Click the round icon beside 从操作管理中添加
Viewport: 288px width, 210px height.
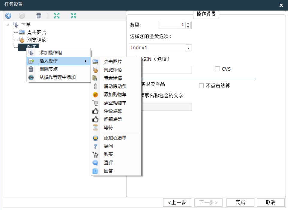click(x=31, y=77)
